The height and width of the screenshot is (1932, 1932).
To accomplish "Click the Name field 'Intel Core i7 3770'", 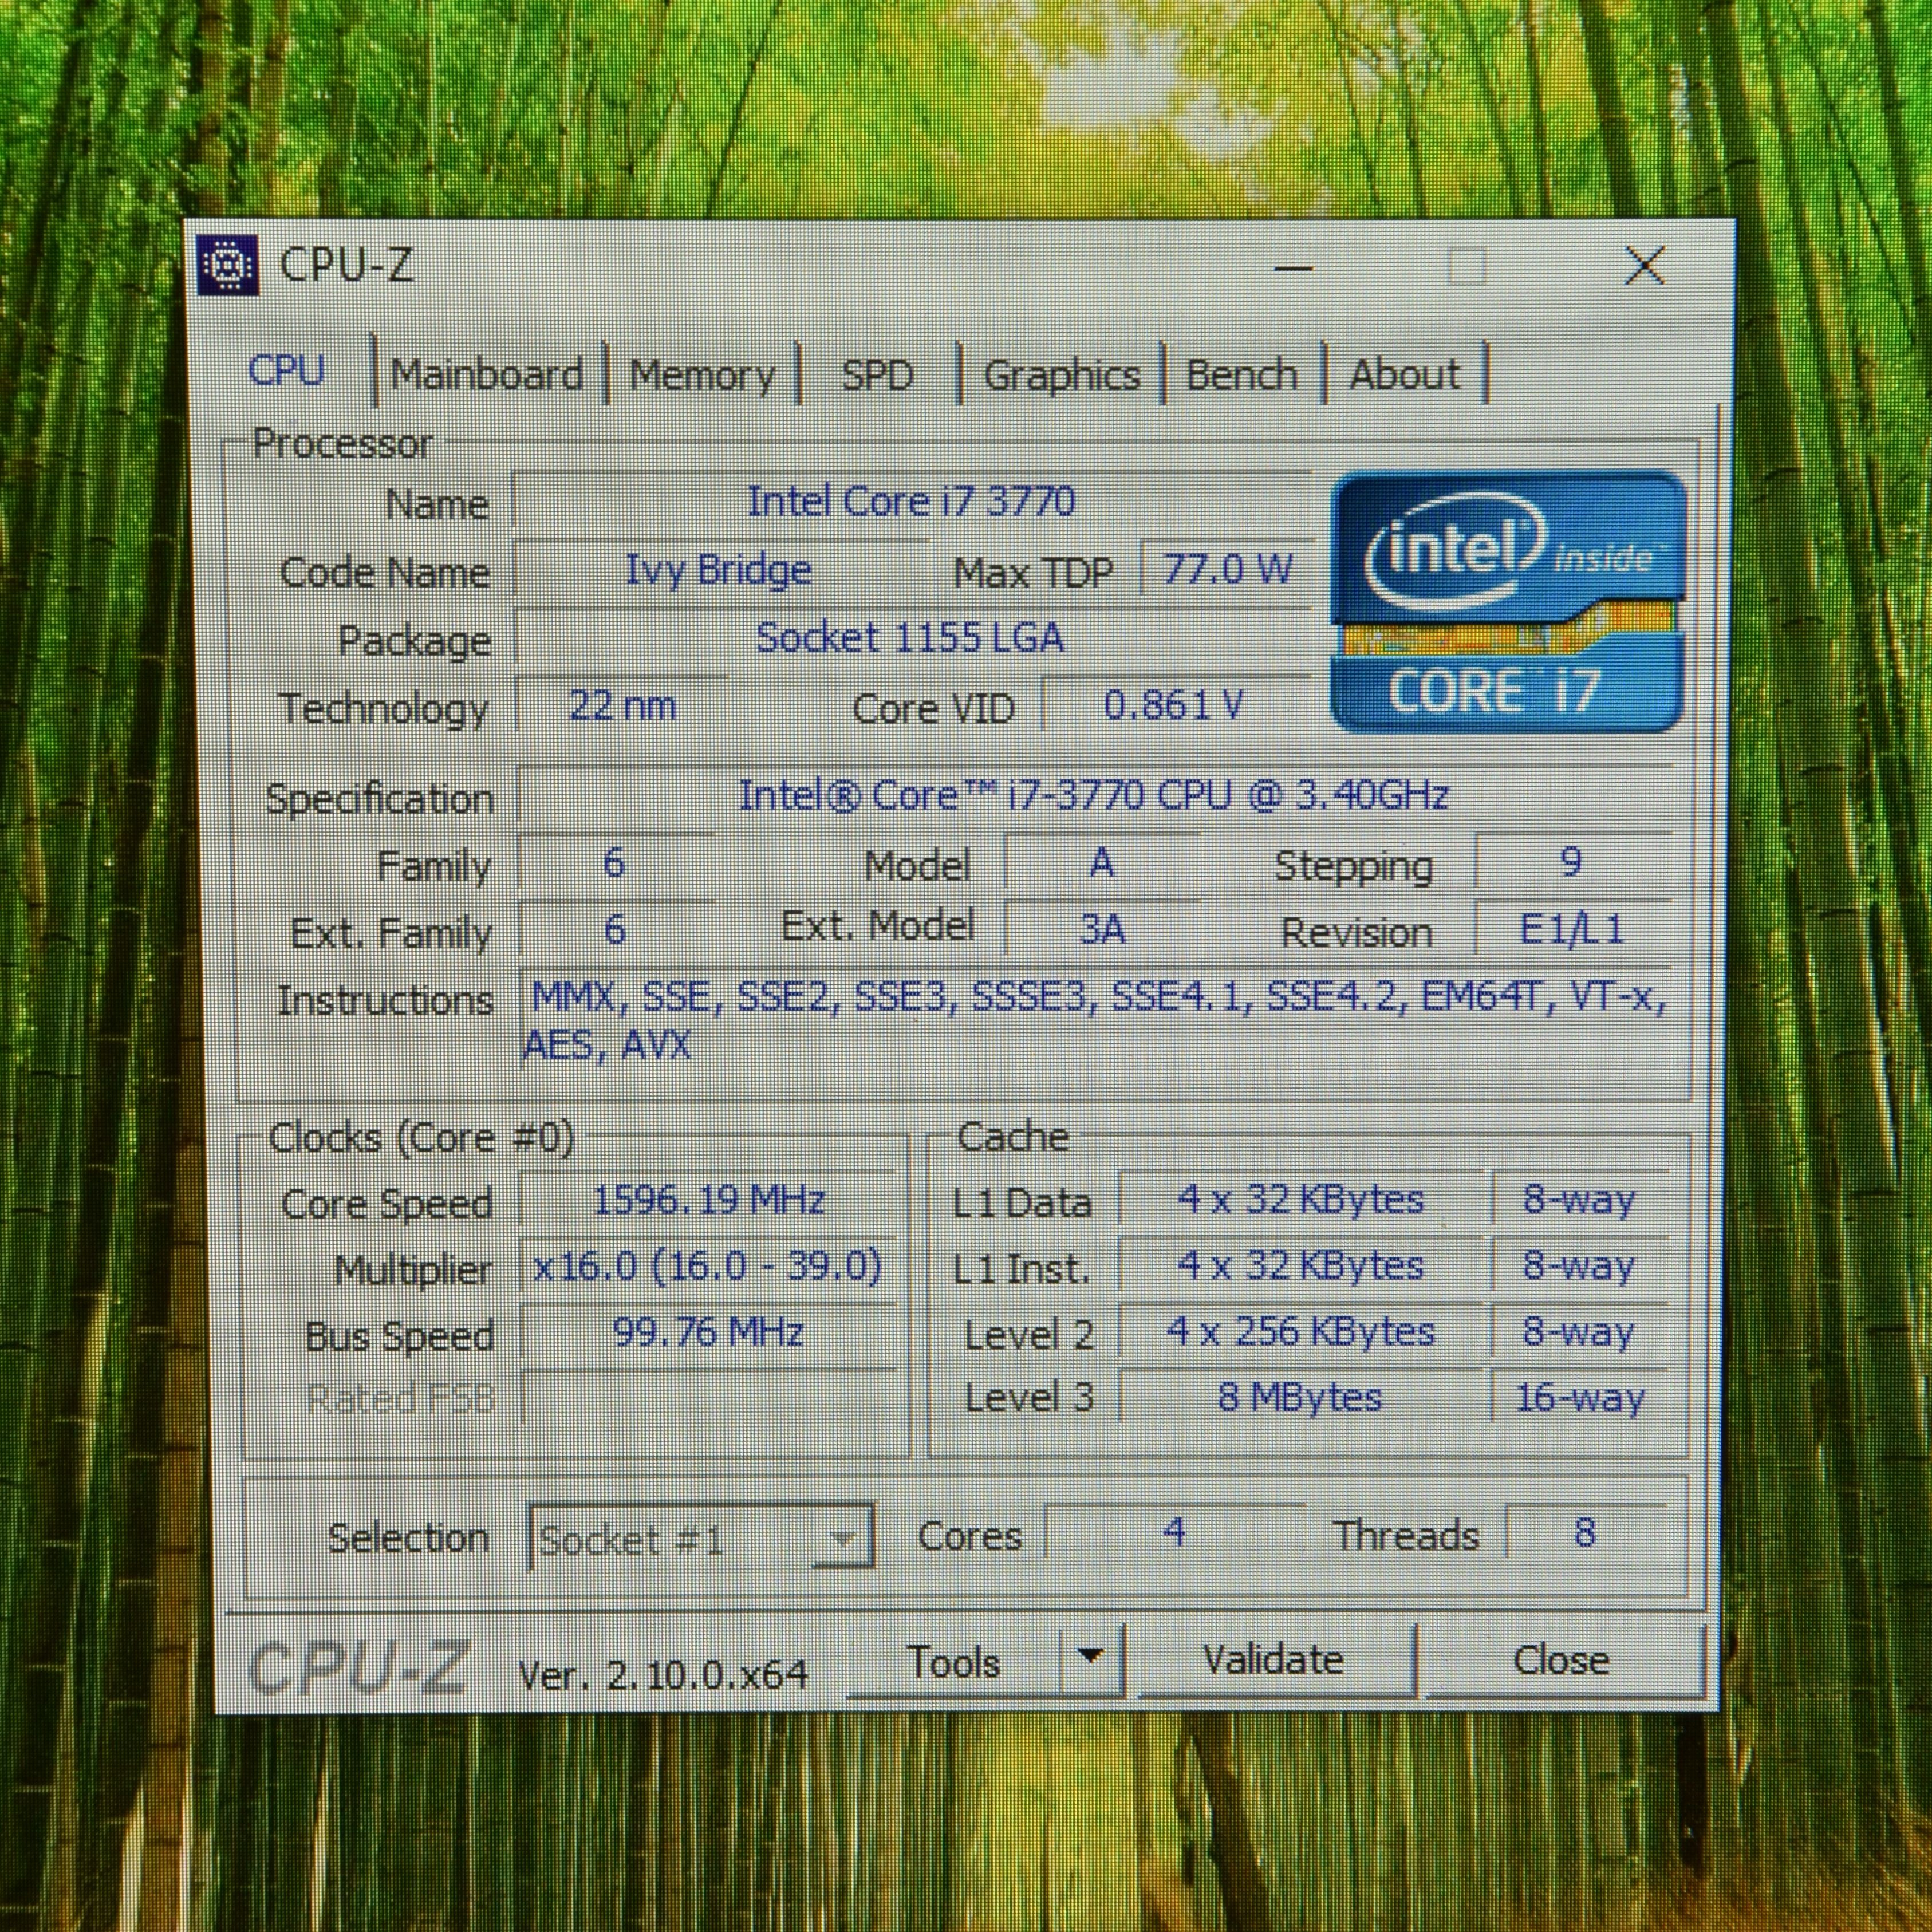I will point(911,501).
